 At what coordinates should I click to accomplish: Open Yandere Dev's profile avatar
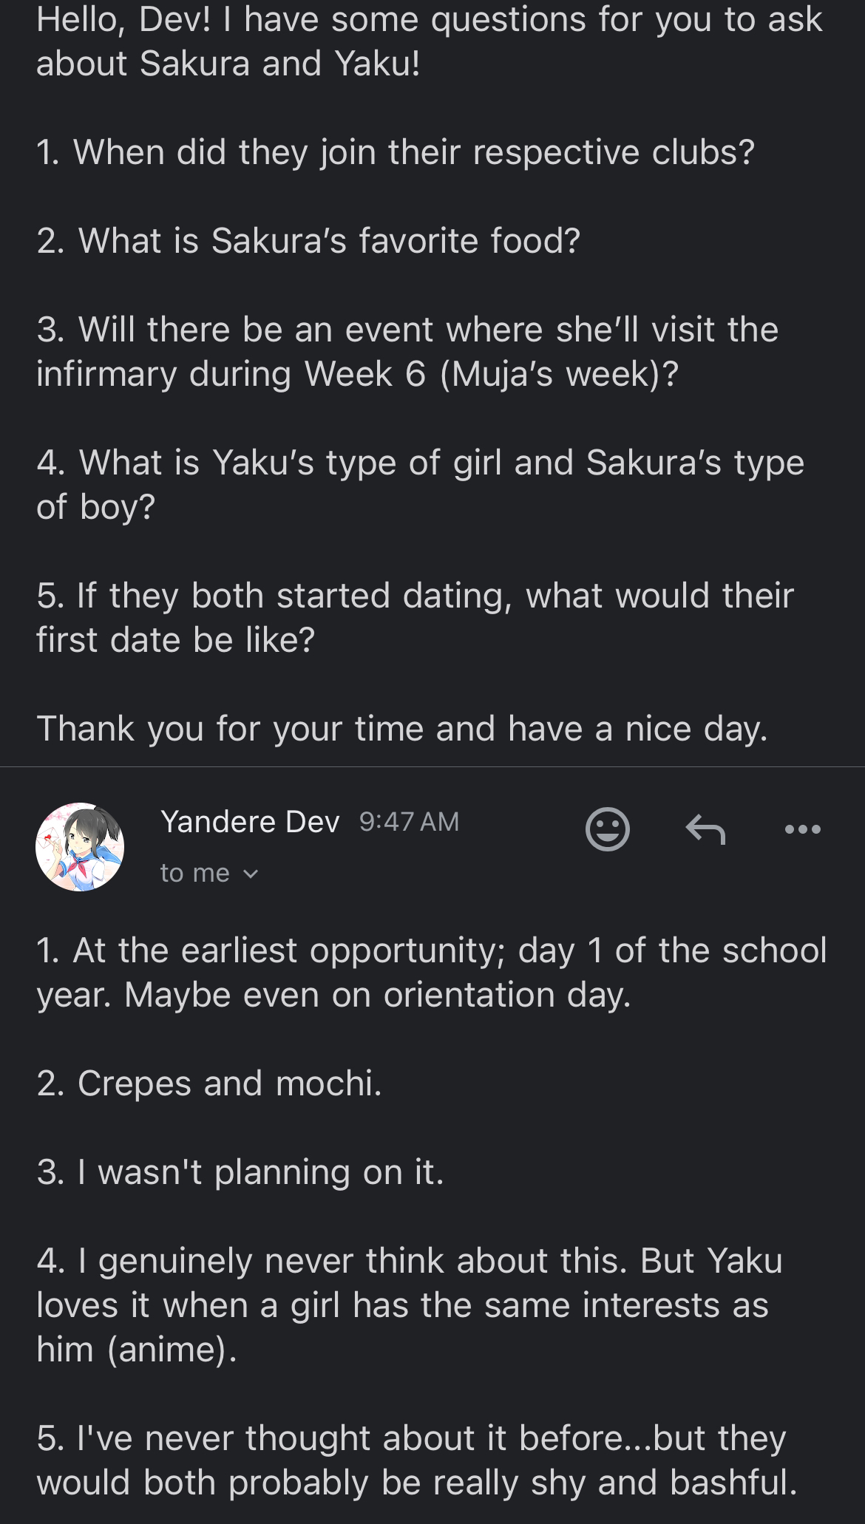coord(80,847)
